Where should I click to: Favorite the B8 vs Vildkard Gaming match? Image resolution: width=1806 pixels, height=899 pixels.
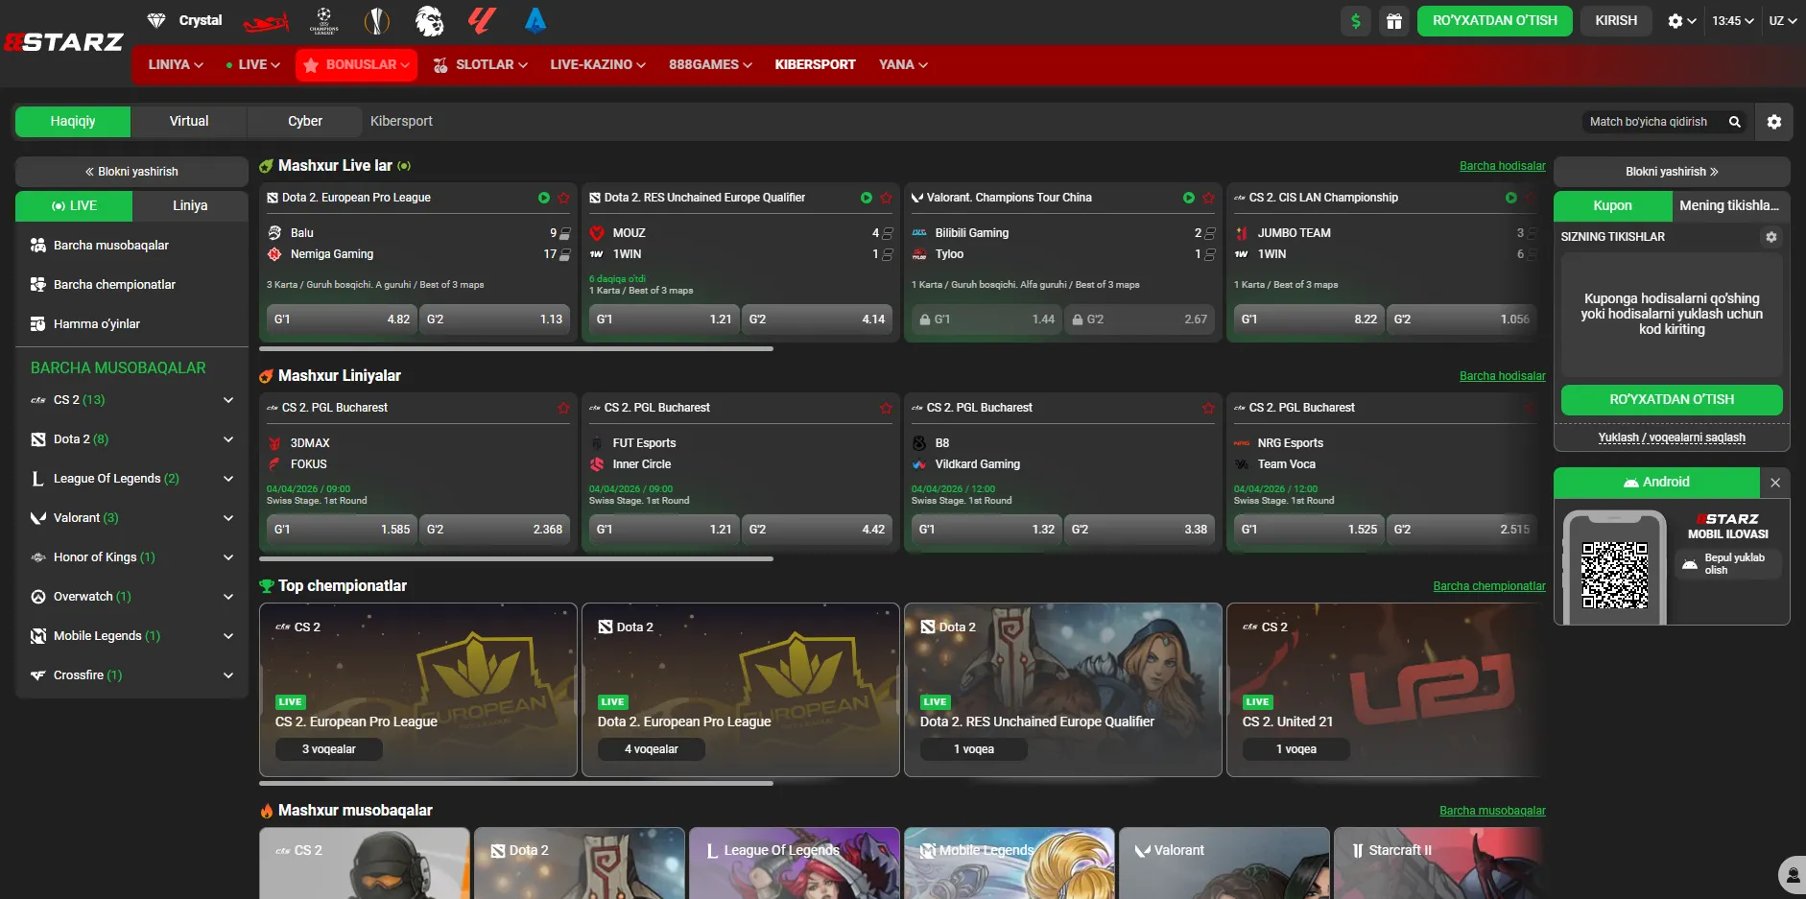tap(1208, 408)
